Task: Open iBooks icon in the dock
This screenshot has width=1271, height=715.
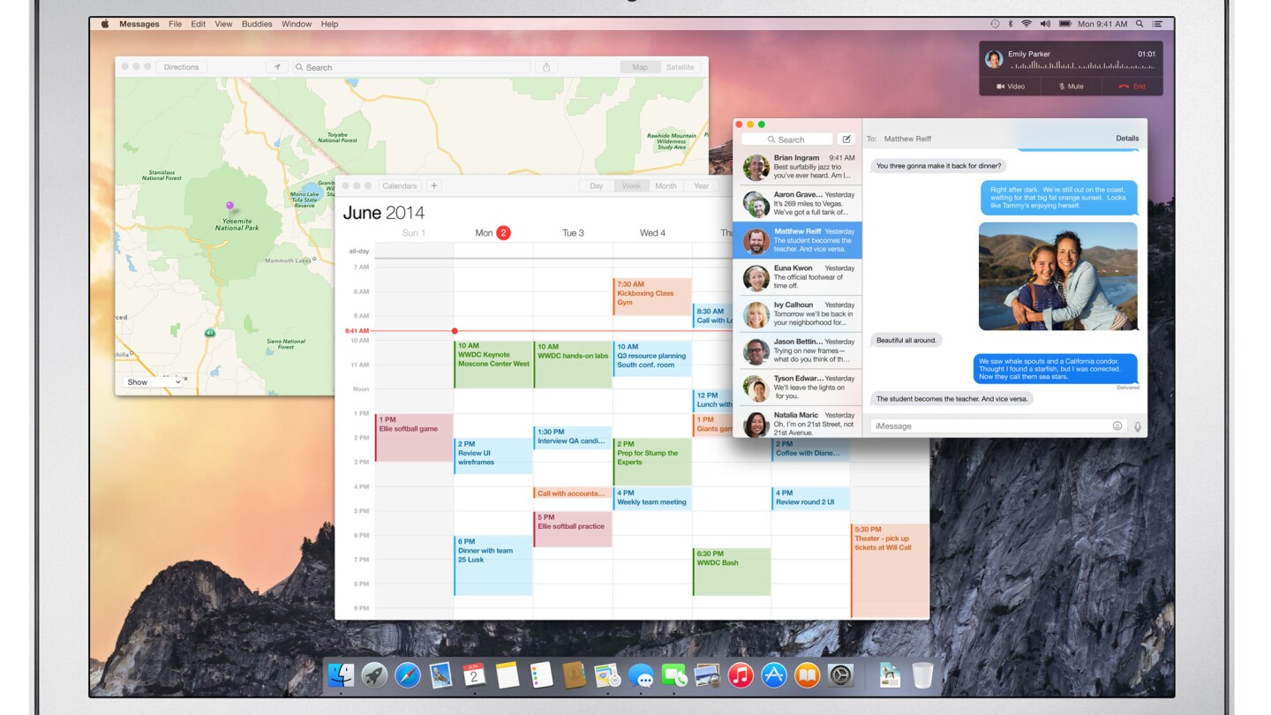Action: 807,675
